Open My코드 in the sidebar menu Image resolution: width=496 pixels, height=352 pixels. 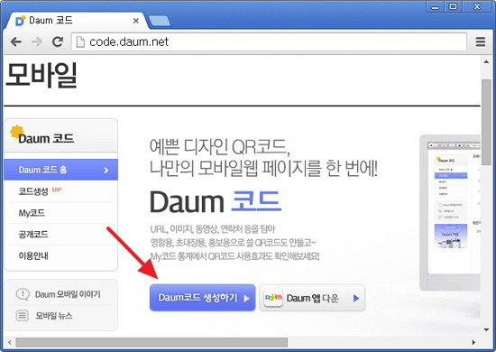coord(32,213)
